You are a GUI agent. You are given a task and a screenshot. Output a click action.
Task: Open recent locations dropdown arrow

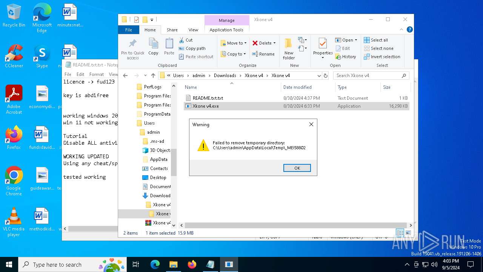tap(145, 76)
